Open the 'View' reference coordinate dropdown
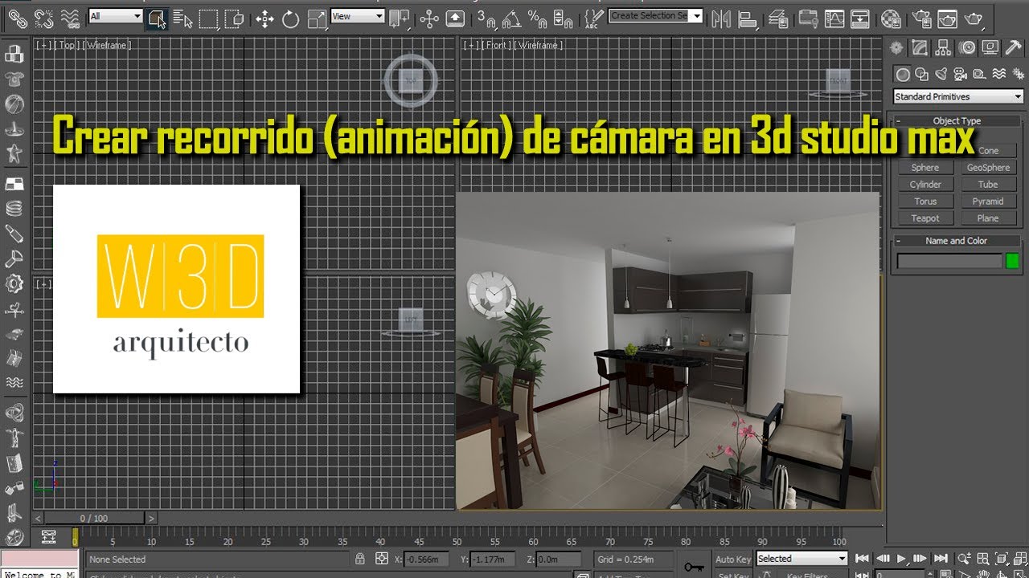Viewport: 1029px width, 578px height. pyautogui.click(x=357, y=16)
